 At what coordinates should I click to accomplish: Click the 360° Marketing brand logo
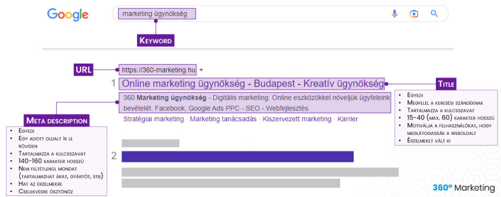464,188
